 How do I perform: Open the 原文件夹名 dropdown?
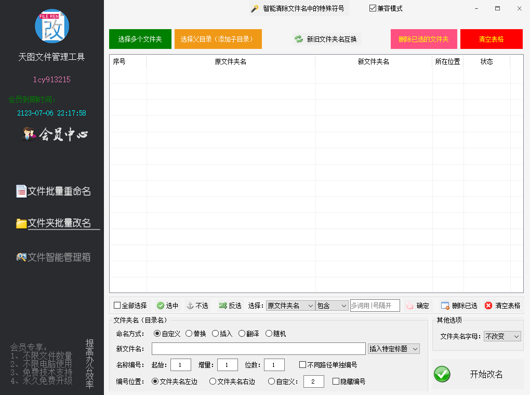click(x=290, y=306)
